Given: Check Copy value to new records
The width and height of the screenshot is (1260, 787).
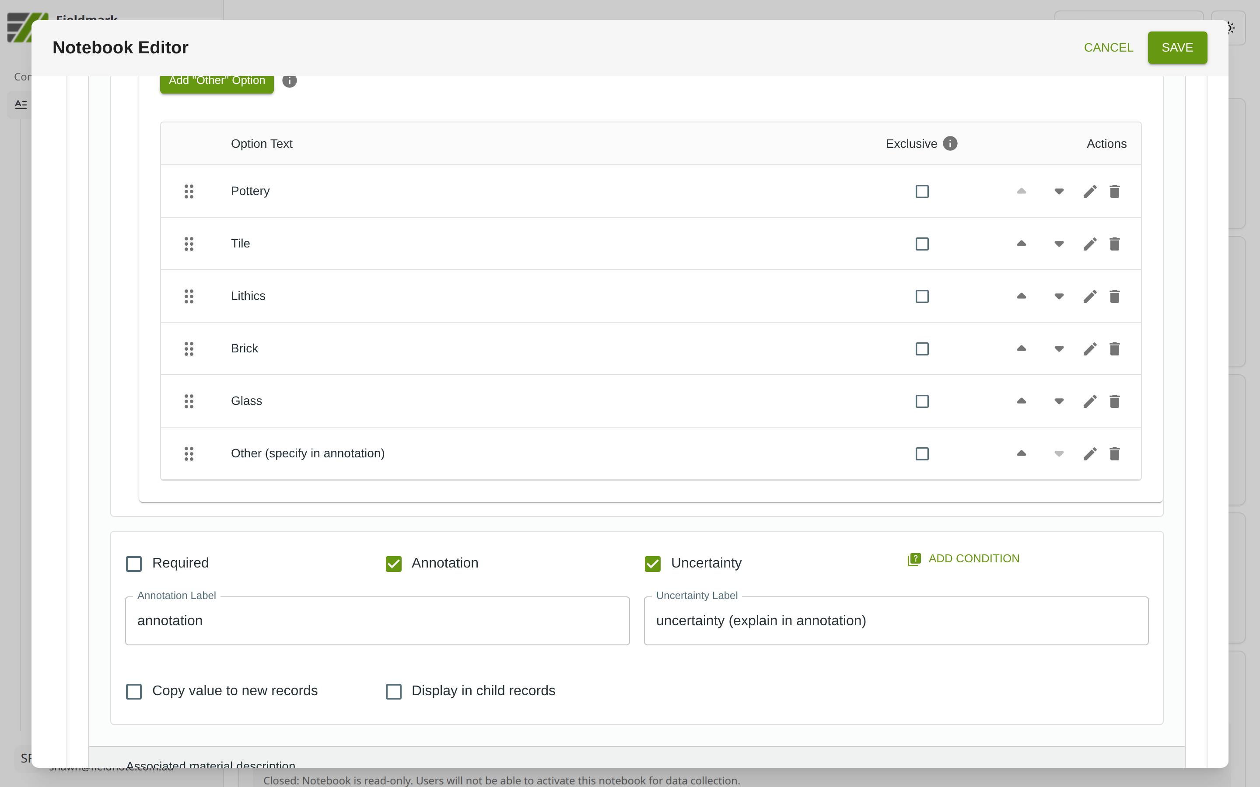Looking at the screenshot, I should click(x=134, y=691).
